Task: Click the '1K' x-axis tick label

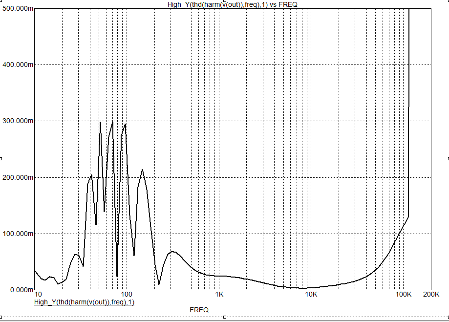Action: pyautogui.click(x=219, y=294)
